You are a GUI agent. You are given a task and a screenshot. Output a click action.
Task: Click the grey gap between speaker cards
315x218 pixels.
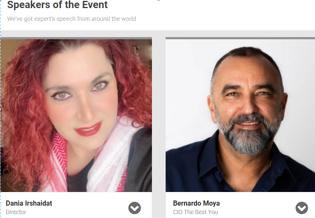tap(159, 124)
